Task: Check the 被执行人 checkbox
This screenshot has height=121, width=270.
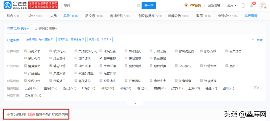Action: [50, 51]
